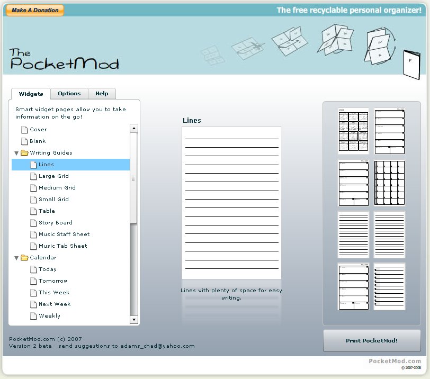The width and height of the screenshot is (430, 379).
Task: Click the Cover page icon
Action: point(24,130)
